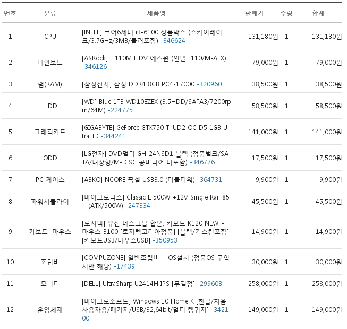The height and width of the screenshot is (329, 347).
Task: Select the 램(RAM) category cell
Action: pyautogui.click(x=50, y=84)
